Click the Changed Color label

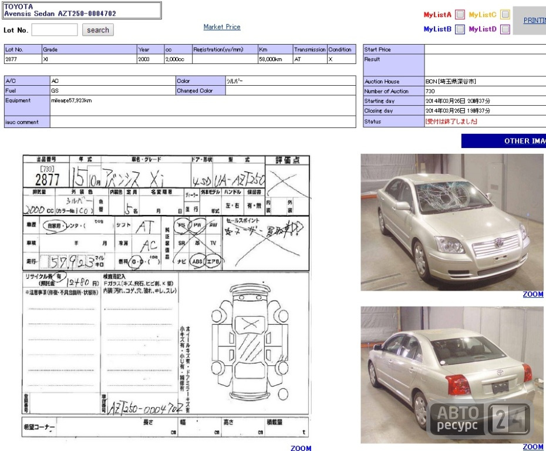click(x=201, y=90)
